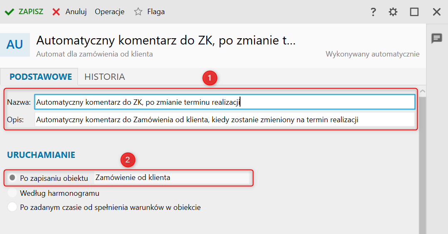Click the red Anuluj X icon
Screen dimensions: 448x234
(56, 12)
